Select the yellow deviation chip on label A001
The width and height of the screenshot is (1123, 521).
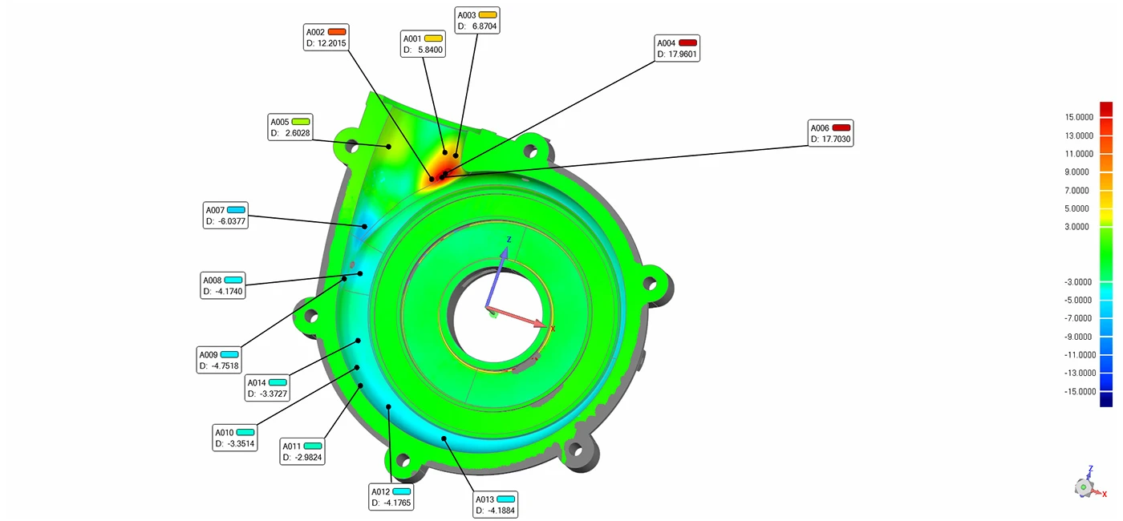tap(432, 38)
